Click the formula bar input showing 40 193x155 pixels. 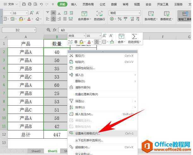point(124,30)
